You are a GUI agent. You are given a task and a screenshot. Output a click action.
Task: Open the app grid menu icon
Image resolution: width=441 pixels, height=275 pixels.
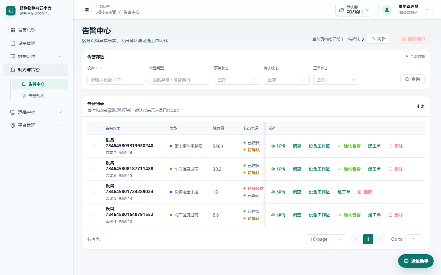tap(87, 10)
